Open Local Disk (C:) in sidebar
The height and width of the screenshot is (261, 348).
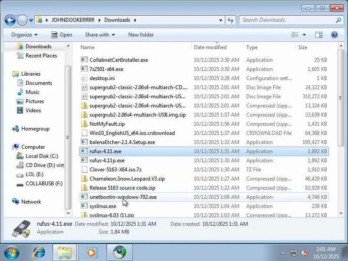click(x=42, y=156)
